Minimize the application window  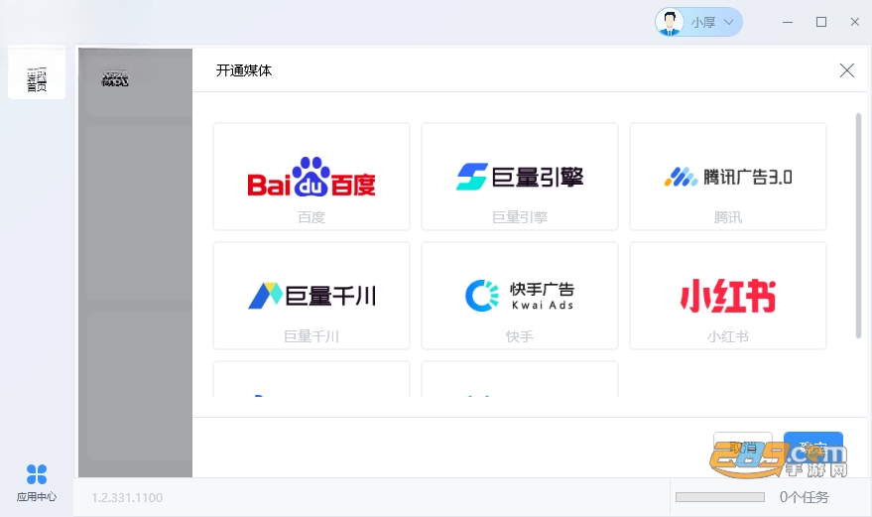(x=788, y=22)
